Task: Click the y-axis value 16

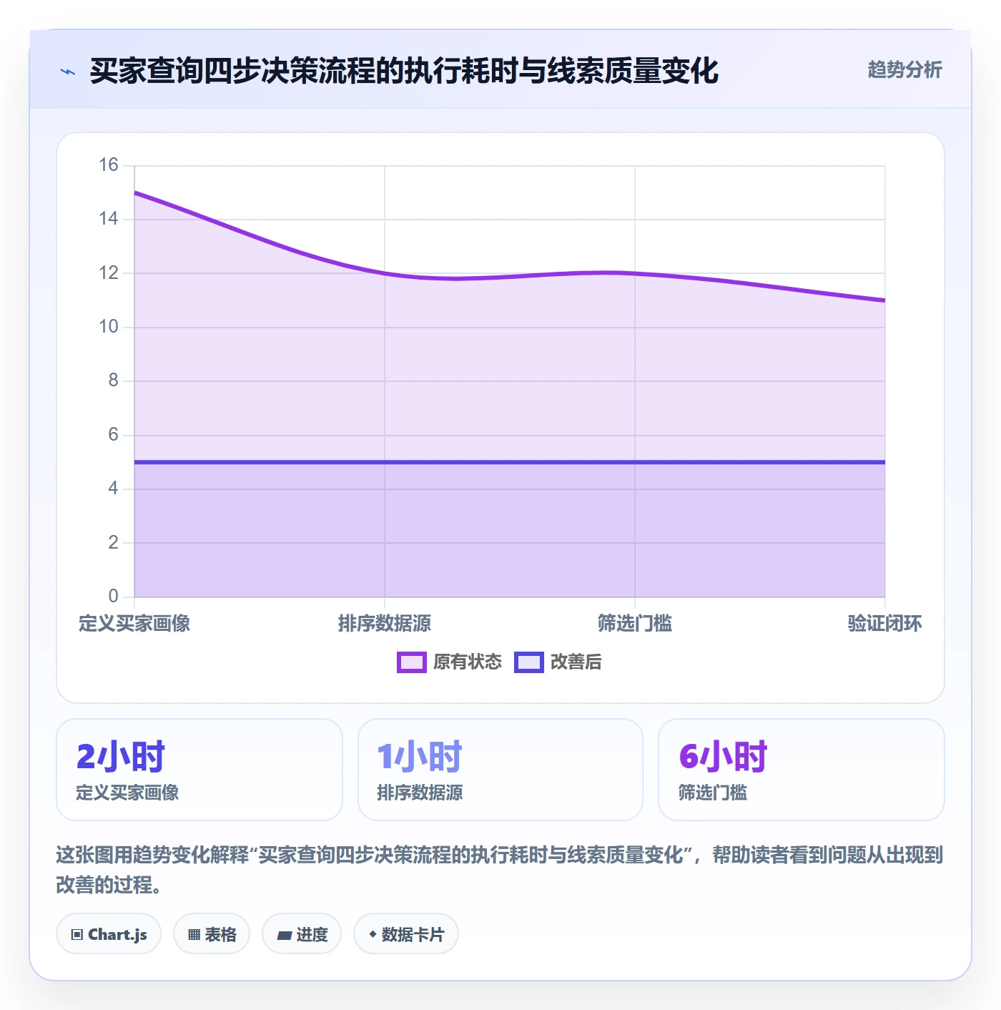Action: click(109, 165)
